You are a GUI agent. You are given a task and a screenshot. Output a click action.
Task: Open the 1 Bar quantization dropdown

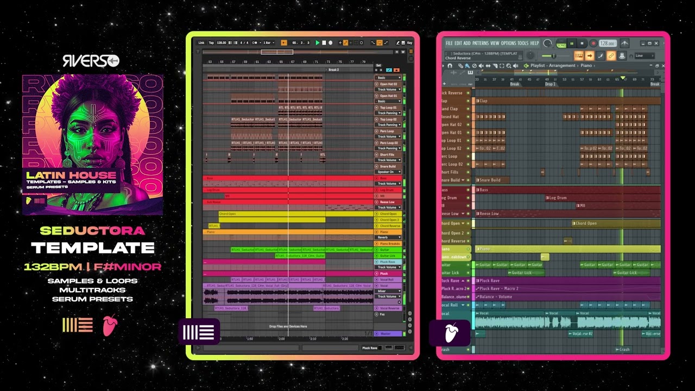coord(269,42)
